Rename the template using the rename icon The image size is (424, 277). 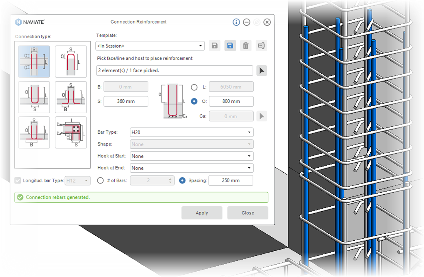tap(261, 45)
